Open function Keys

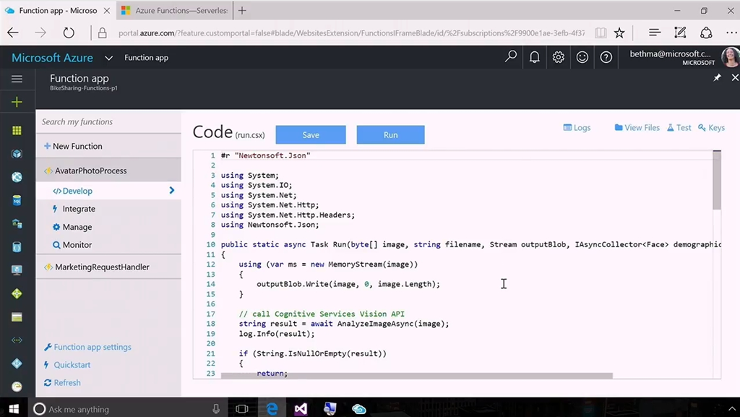(711, 128)
